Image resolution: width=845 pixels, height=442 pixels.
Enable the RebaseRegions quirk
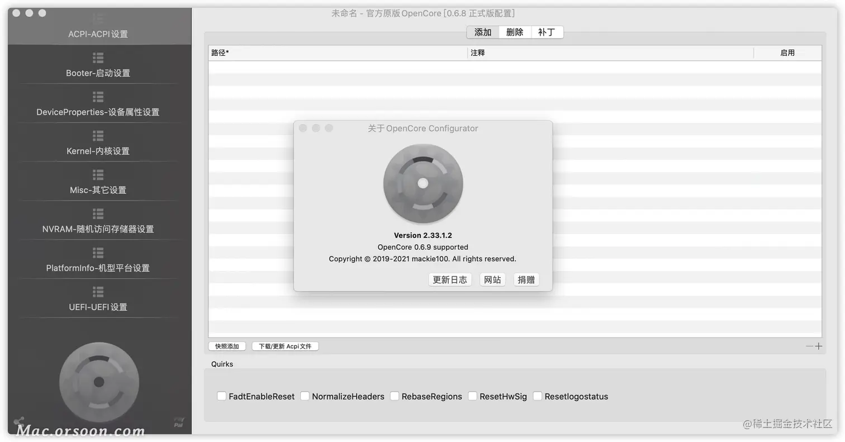[x=395, y=396]
